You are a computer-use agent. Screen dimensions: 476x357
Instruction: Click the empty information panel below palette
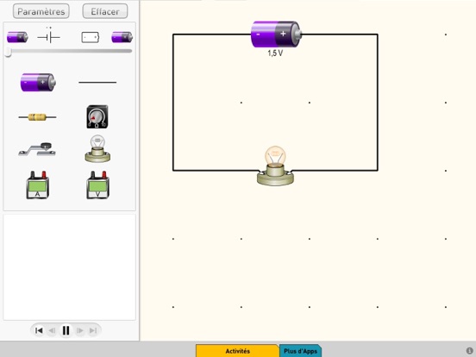point(70,267)
